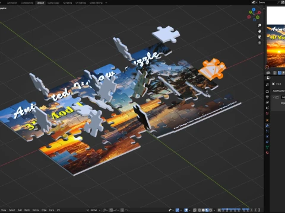Select the orange highlighted puzzle piece

click(x=212, y=69)
